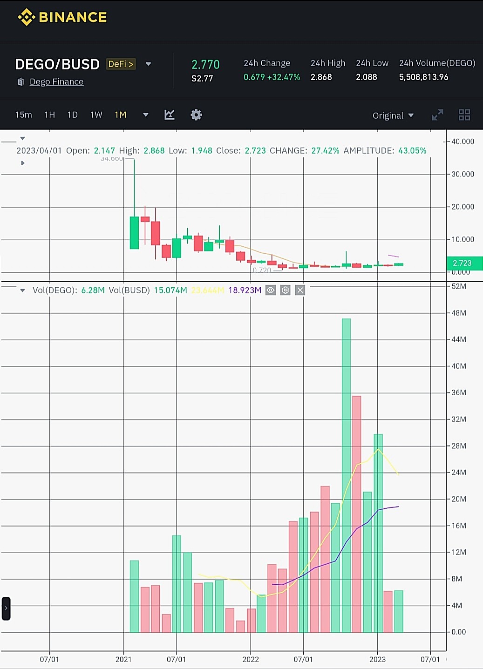This screenshot has width=483, height=669.
Task: Click the AMPLITUDE 43.05% value
Action: [412, 151]
